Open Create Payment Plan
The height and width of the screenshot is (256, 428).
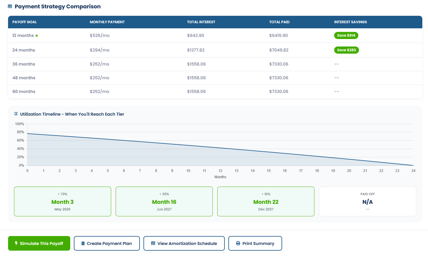point(107,243)
